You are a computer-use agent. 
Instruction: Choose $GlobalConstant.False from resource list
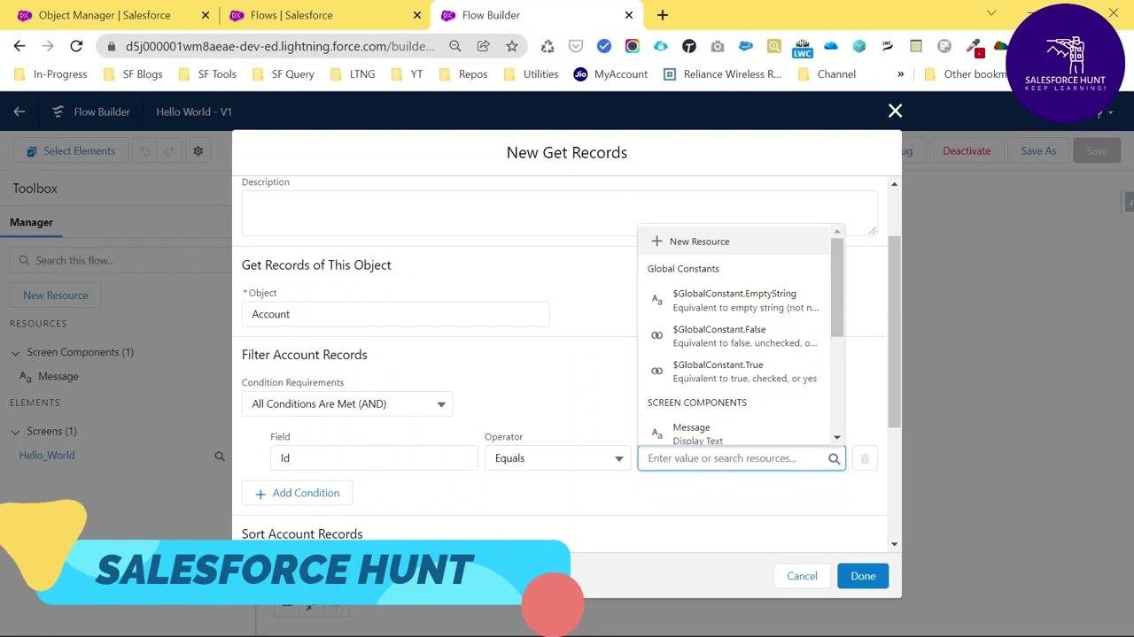pos(734,335)
